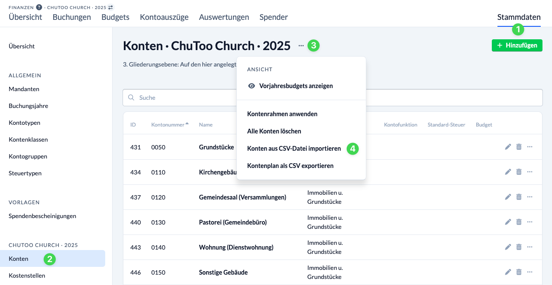Switch to the Buchungen tab
The height and width of the screenshot is (285, 552).
tap(71, 17)
